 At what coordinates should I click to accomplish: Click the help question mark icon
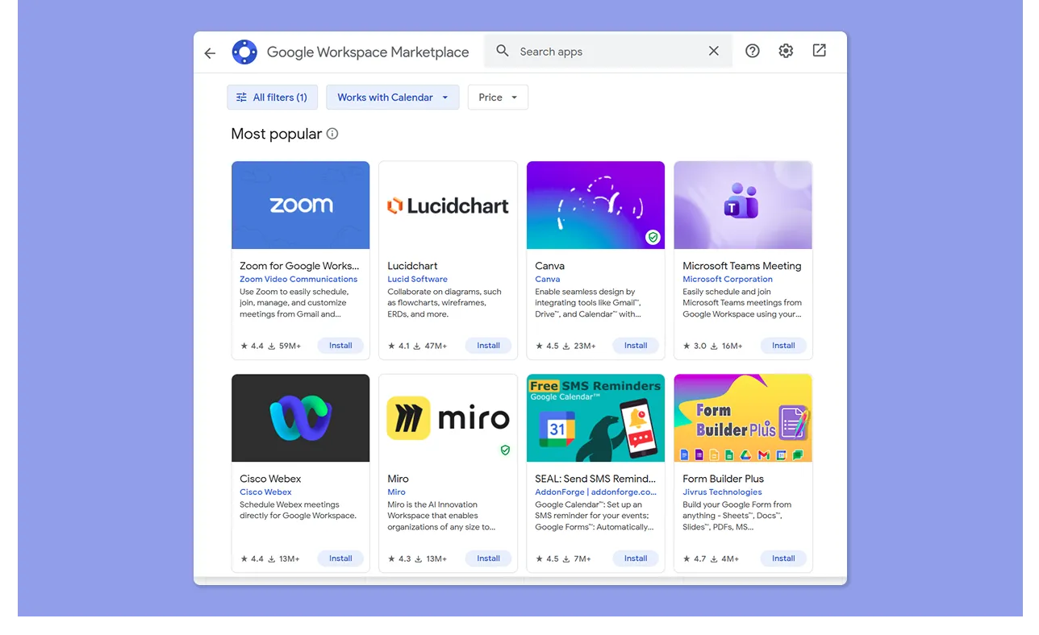pyautogui.click(x=752, y=50)
